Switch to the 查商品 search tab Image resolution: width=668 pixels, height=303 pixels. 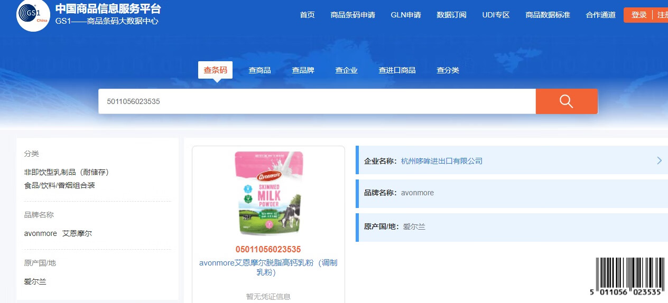[x=259, y=70]
